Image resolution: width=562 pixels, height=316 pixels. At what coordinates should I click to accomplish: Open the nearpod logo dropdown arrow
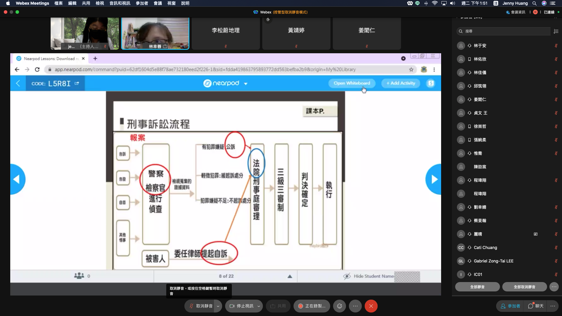tap(246, 84)
